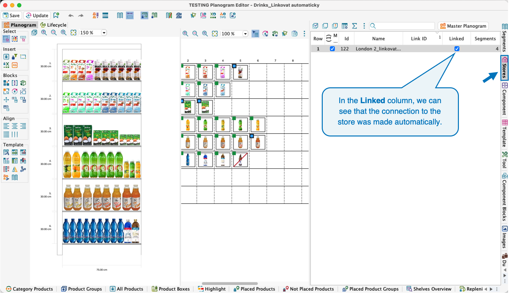Switch to Product Boxes bottom tab
The height and width of the screenshot is (293, 509).
pos(171,289)
